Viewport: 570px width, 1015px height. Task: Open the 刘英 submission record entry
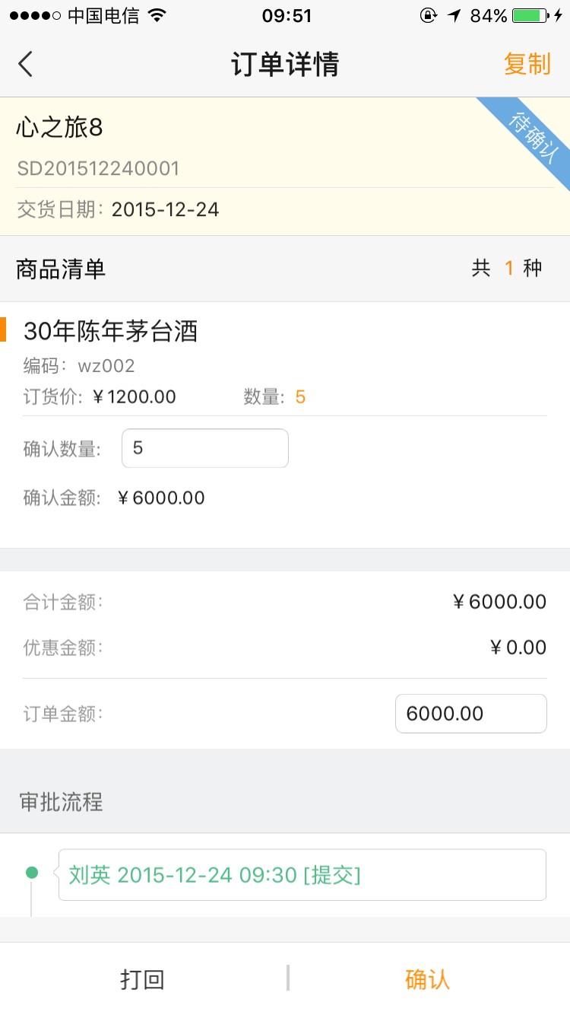(x=302, y=875)
